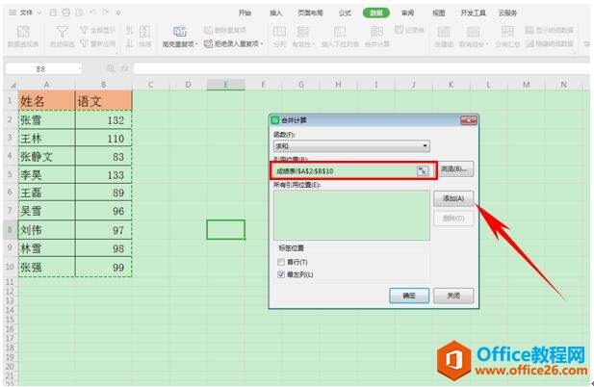Switch to the 开始 ribbon tab
Viewport: 594px width, 387px height.
pyautogui.click(x=245, y=13)
